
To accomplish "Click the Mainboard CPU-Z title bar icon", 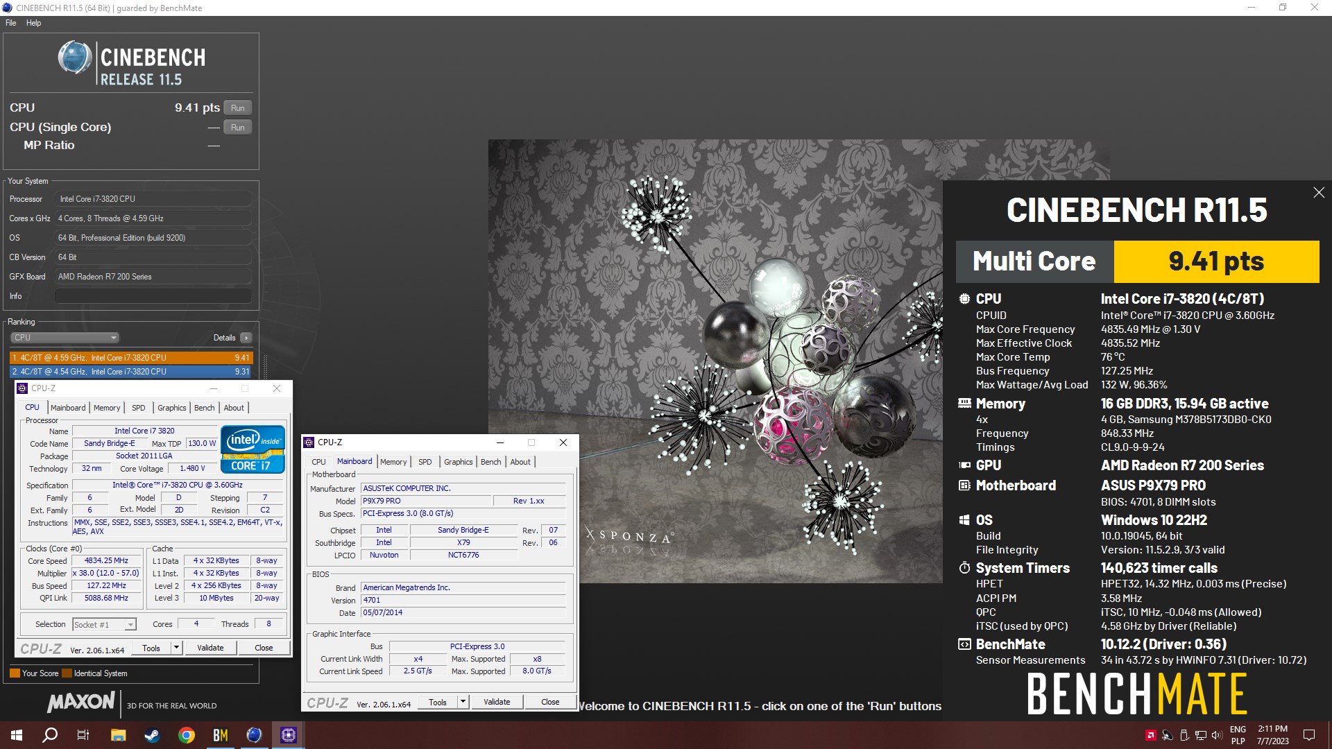I will click(x=309, y=442).
